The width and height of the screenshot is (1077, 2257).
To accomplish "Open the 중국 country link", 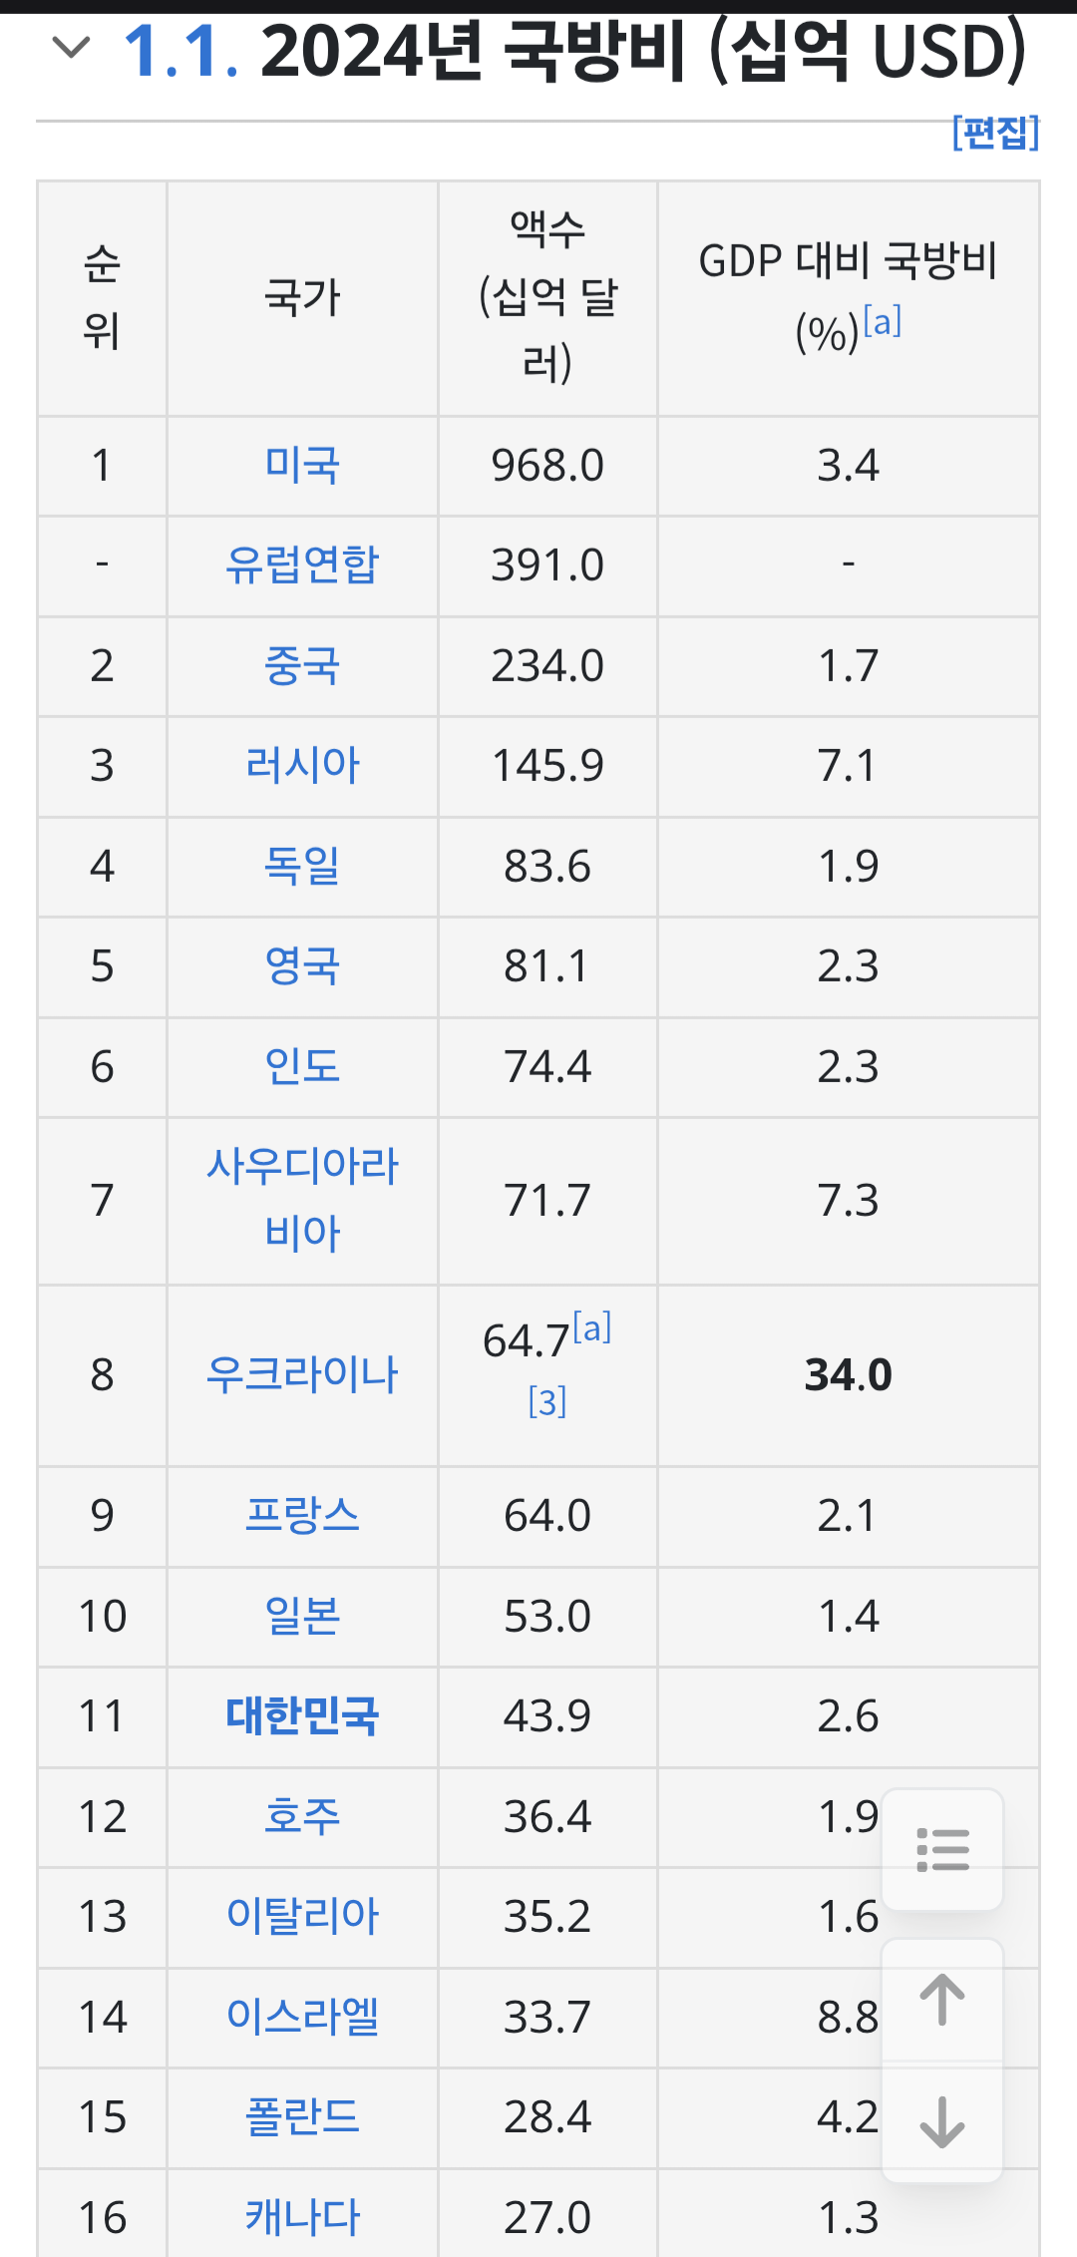I will point(302,666).
